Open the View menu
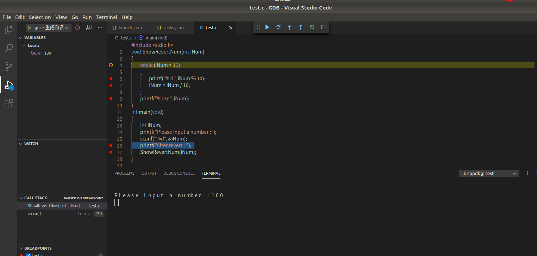The width and height of the screenshot is (537, 256). tap(61, 17)
